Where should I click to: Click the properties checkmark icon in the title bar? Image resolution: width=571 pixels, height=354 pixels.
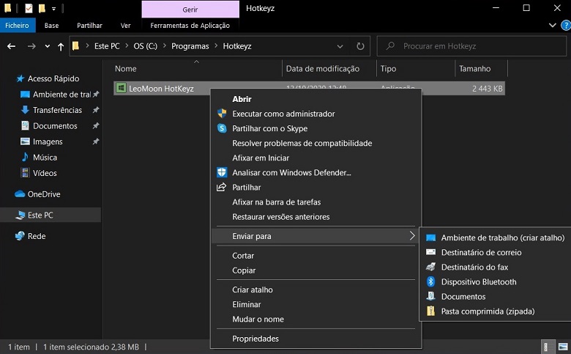(29, 8)
